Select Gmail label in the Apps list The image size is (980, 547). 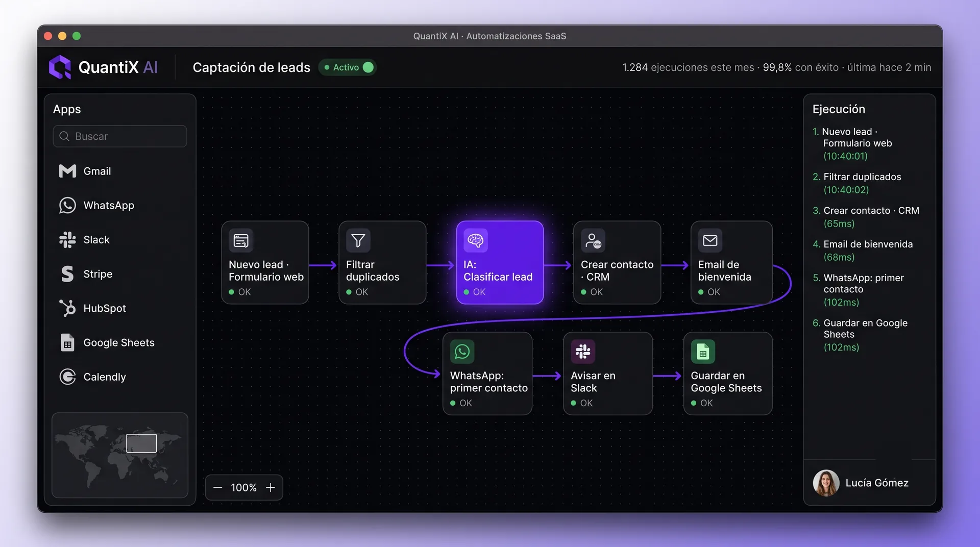[x=97, y=171]
